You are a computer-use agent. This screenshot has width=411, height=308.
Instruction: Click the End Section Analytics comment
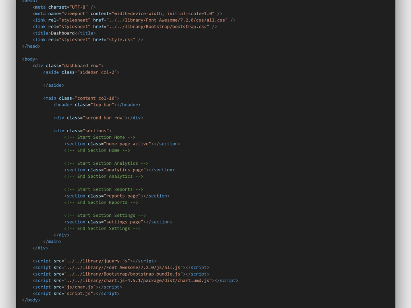click(x=104, y=177)
